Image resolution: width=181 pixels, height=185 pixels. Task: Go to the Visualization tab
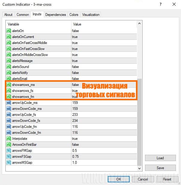pos(91,15)
